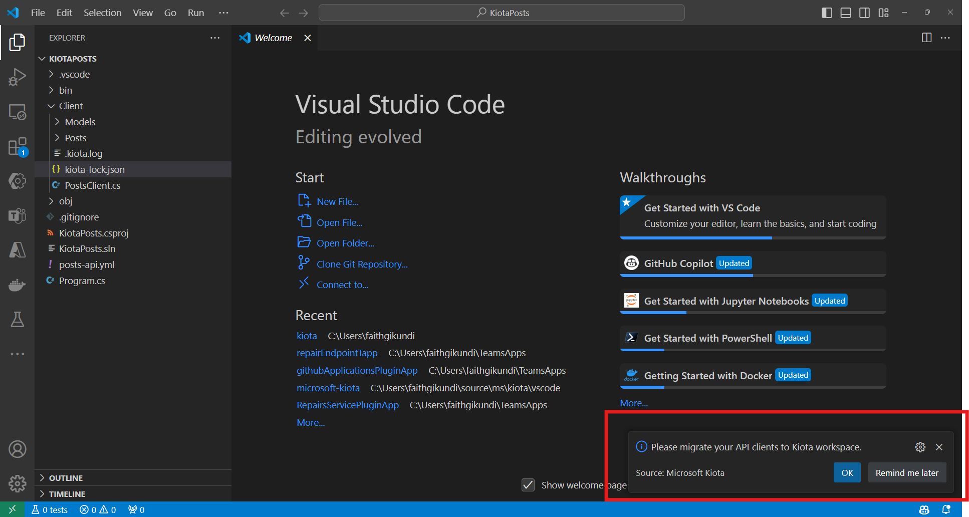
Task: Open the File menu
Action: click(x=38, y=13)
